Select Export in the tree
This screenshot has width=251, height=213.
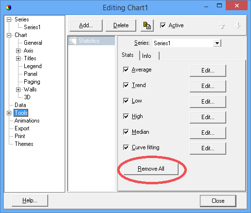(22, 128)
